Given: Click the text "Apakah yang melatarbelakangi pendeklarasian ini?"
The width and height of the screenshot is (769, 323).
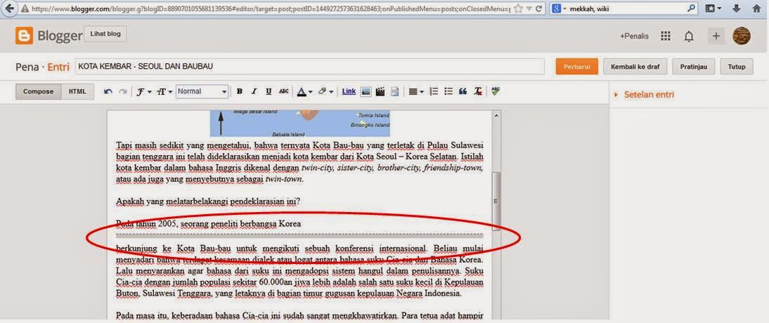Looking at the screenshot, I should tap(208, 202).
